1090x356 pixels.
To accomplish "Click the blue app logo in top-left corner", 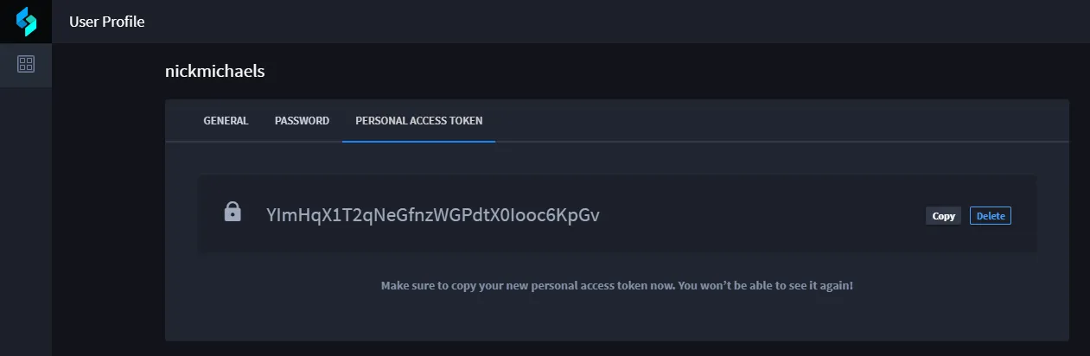I will 26,22.
